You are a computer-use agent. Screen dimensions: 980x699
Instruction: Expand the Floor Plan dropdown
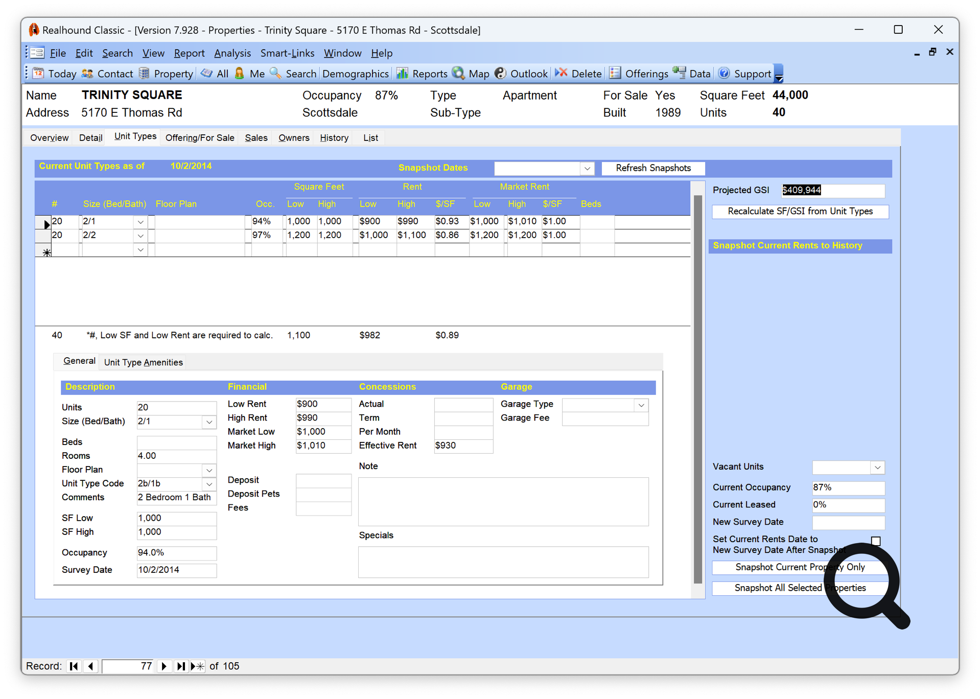(x=209, y=470)
